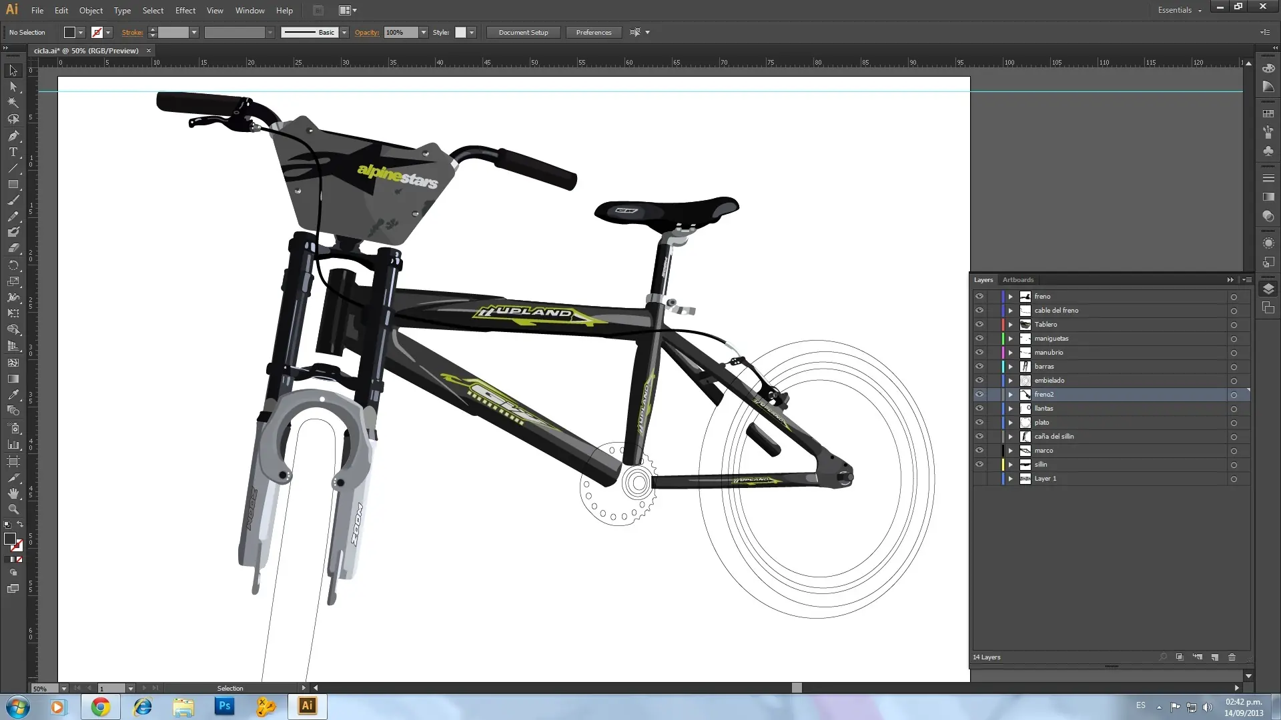
Task: Click the Fill color swatch in Control bar
Action: pos(69,33)
